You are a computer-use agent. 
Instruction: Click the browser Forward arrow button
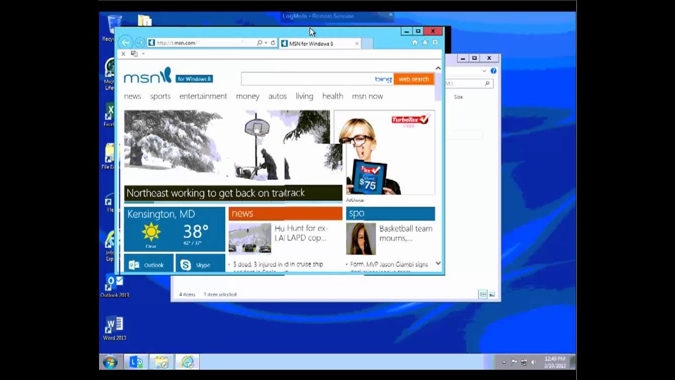tap(140, 43)
